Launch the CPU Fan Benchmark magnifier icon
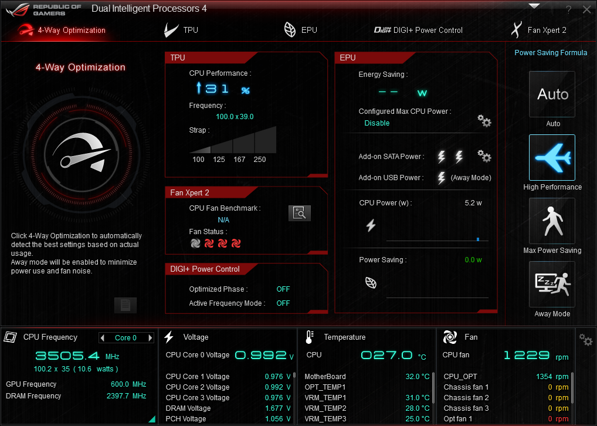This screenshot has height=426, width=597. (300, 213)
